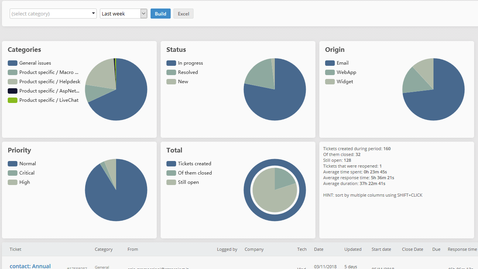Sort by the Company column header
The width and height of the screenshot is (478, 269).
(x=254, y=249)
